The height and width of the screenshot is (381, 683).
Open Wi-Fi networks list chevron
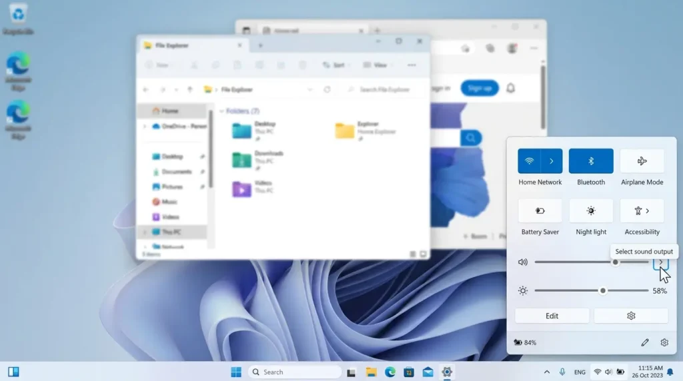(552, 161)
